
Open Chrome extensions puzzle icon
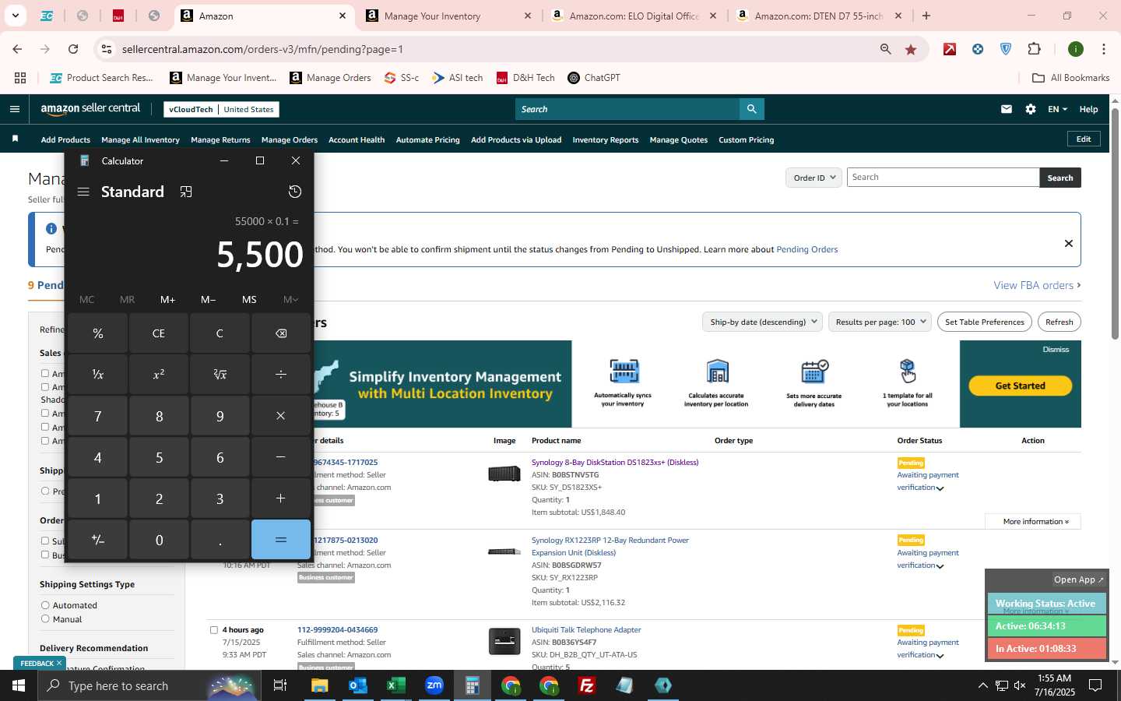tap(1034, 49)
